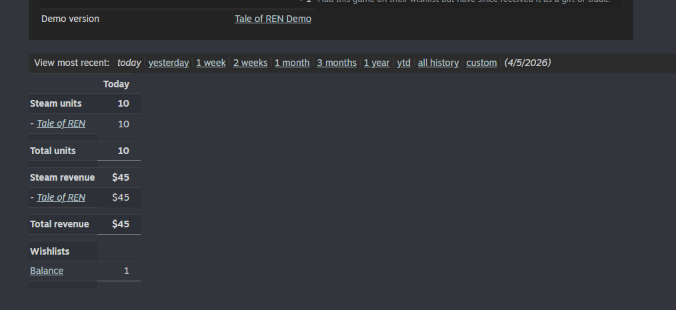
Task: Click the 'Wishlists' section heading
Action: coord(49,251)
